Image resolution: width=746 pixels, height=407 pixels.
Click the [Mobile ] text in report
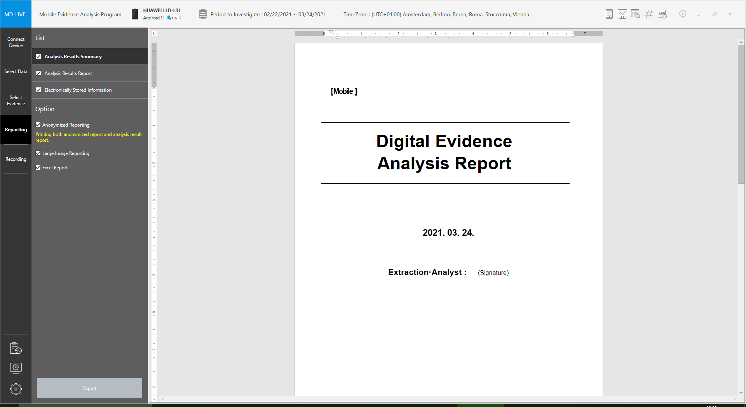pyautogui.click(x=344, y=91)
